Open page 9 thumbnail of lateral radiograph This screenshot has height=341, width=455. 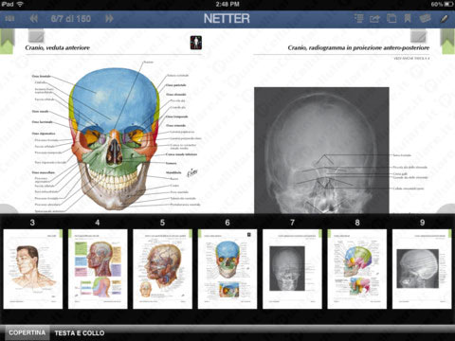[x=422, y=269]
